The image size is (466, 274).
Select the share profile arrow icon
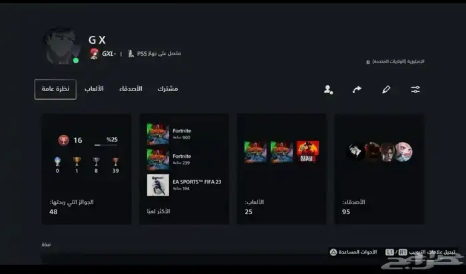click(357, 89)
